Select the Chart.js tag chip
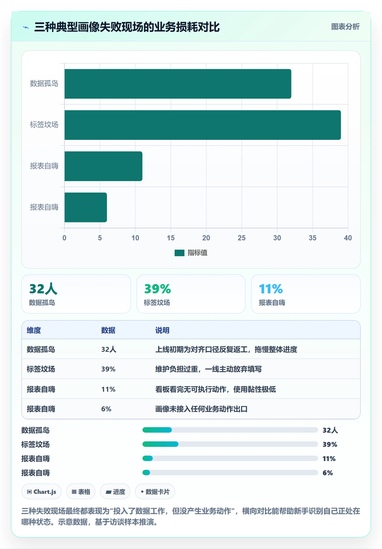The width and height of the screenshot is (382, 549). click(41, 492)
